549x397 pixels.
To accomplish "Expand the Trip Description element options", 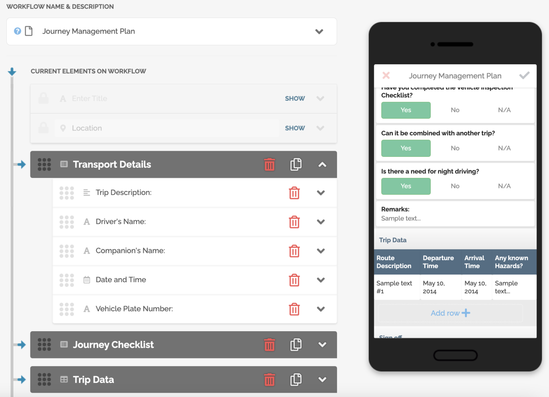I will 321,193.
